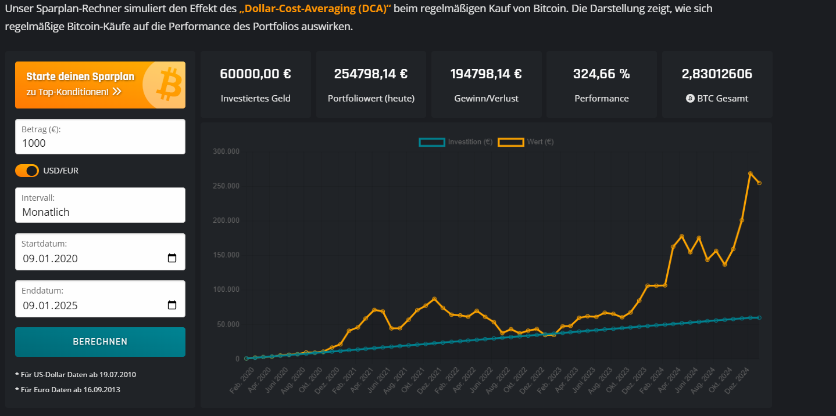Open the Startdatum calendar picker icon
836x416 pixels.
[x=172, y=258]
